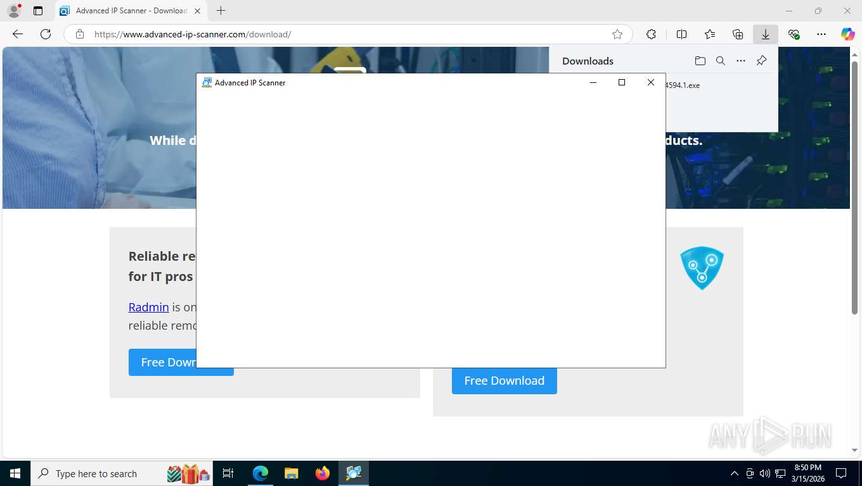Show hidden system tray icons
The image size is (862, 486).
click(735, 473)
